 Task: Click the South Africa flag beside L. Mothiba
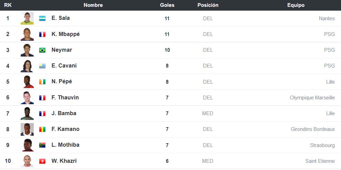tap(42, 145)
